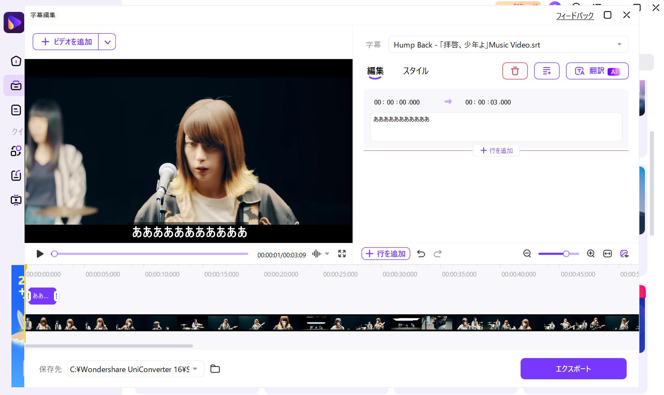Open the 保存先 save location dropdown

click(136, 369)
